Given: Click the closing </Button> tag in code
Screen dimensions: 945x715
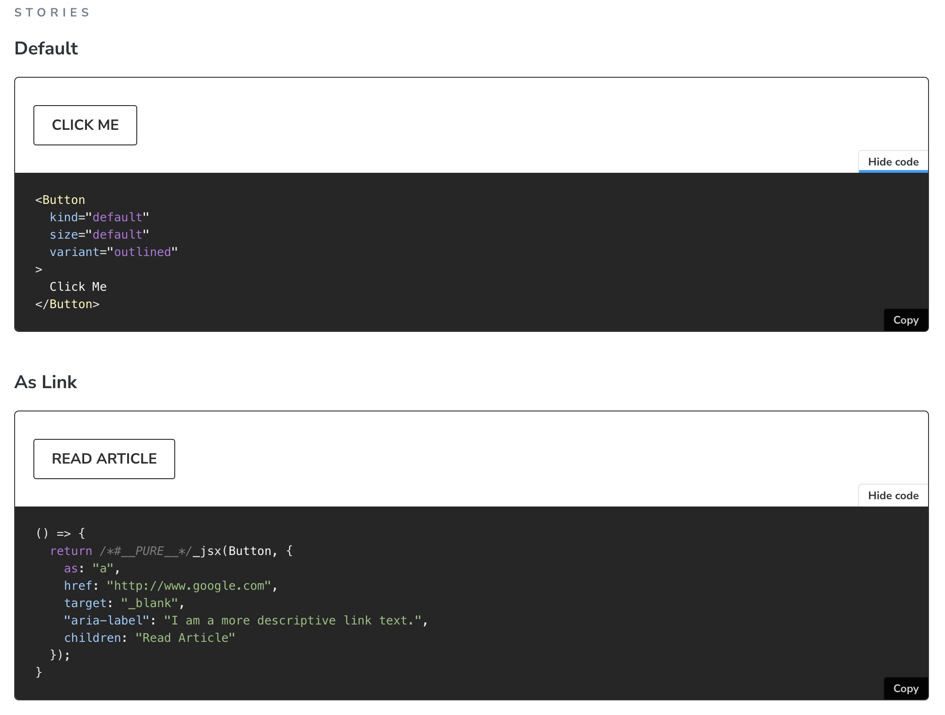Looking at the screenshot, I should point(67,304).
